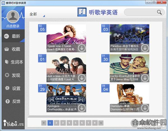Go to page 7
This screenshot has height=131, width=168.
tap(88, 123)
